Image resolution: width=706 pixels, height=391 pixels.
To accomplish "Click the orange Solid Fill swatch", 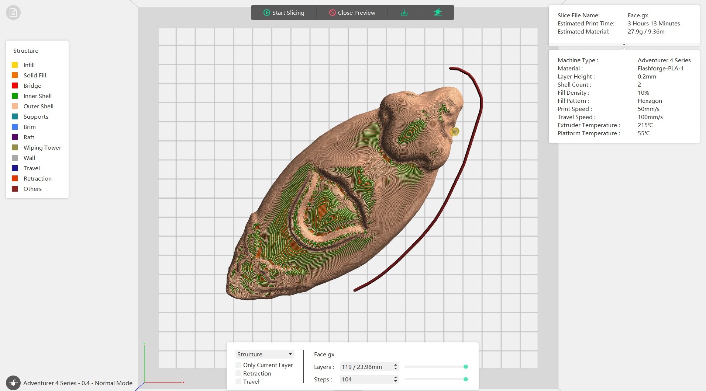I will (15, 75).
